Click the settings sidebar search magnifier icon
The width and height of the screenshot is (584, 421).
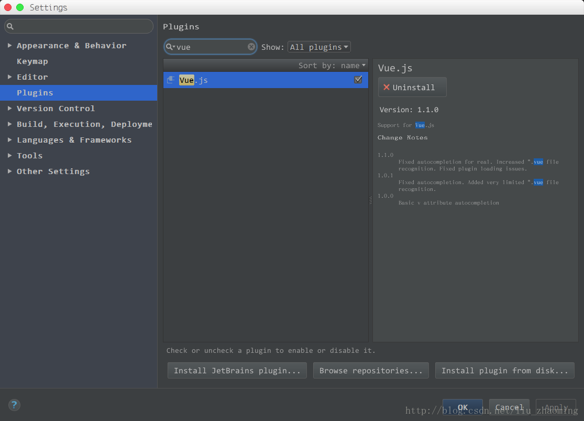point(10,26)
